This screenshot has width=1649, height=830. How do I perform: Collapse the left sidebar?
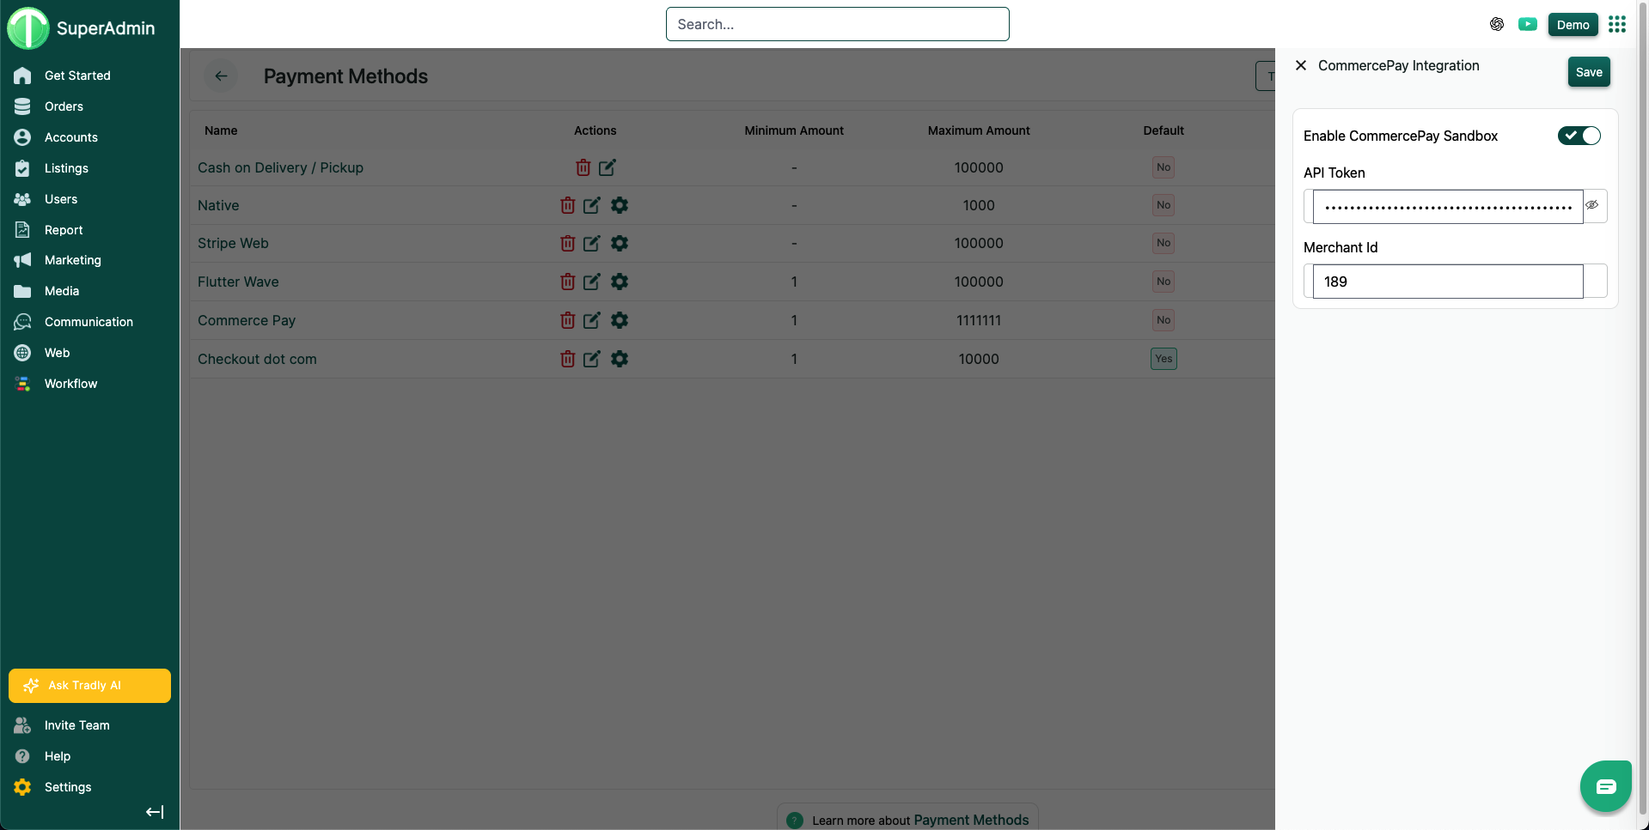(x=155, y=812)
